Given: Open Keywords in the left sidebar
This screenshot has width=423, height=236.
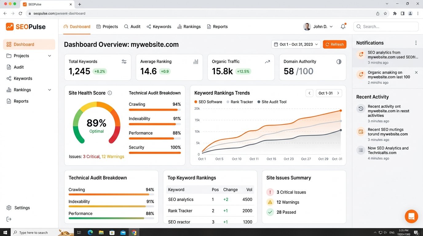Looking at the screenshot, I should coord(29,78).
